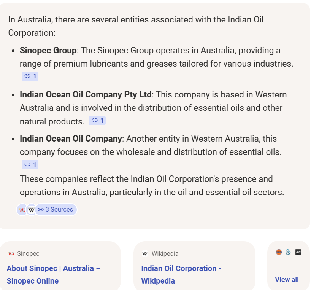The height and width of the screenshot is (290, 311).
Task: Click the 'Sinopec' source name label
Action: 28,253
